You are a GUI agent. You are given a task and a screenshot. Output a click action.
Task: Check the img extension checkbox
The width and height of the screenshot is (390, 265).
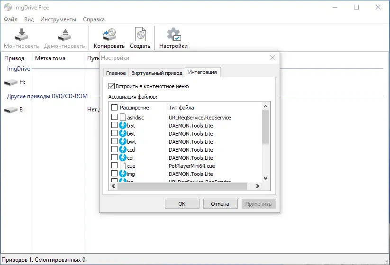(x=114, y=173)
